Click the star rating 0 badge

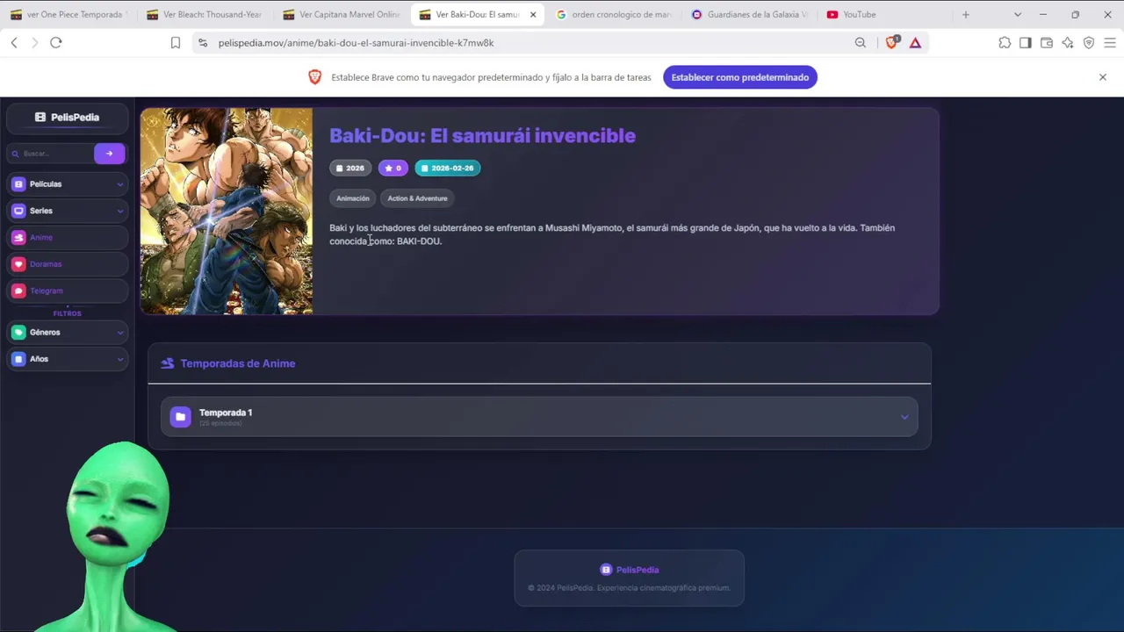coord(393,169)
